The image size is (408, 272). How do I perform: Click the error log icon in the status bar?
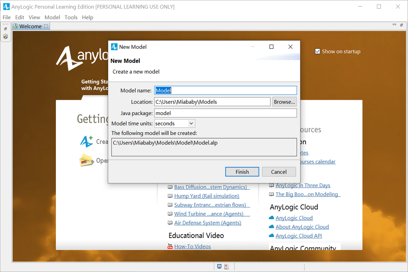point(226,266)
